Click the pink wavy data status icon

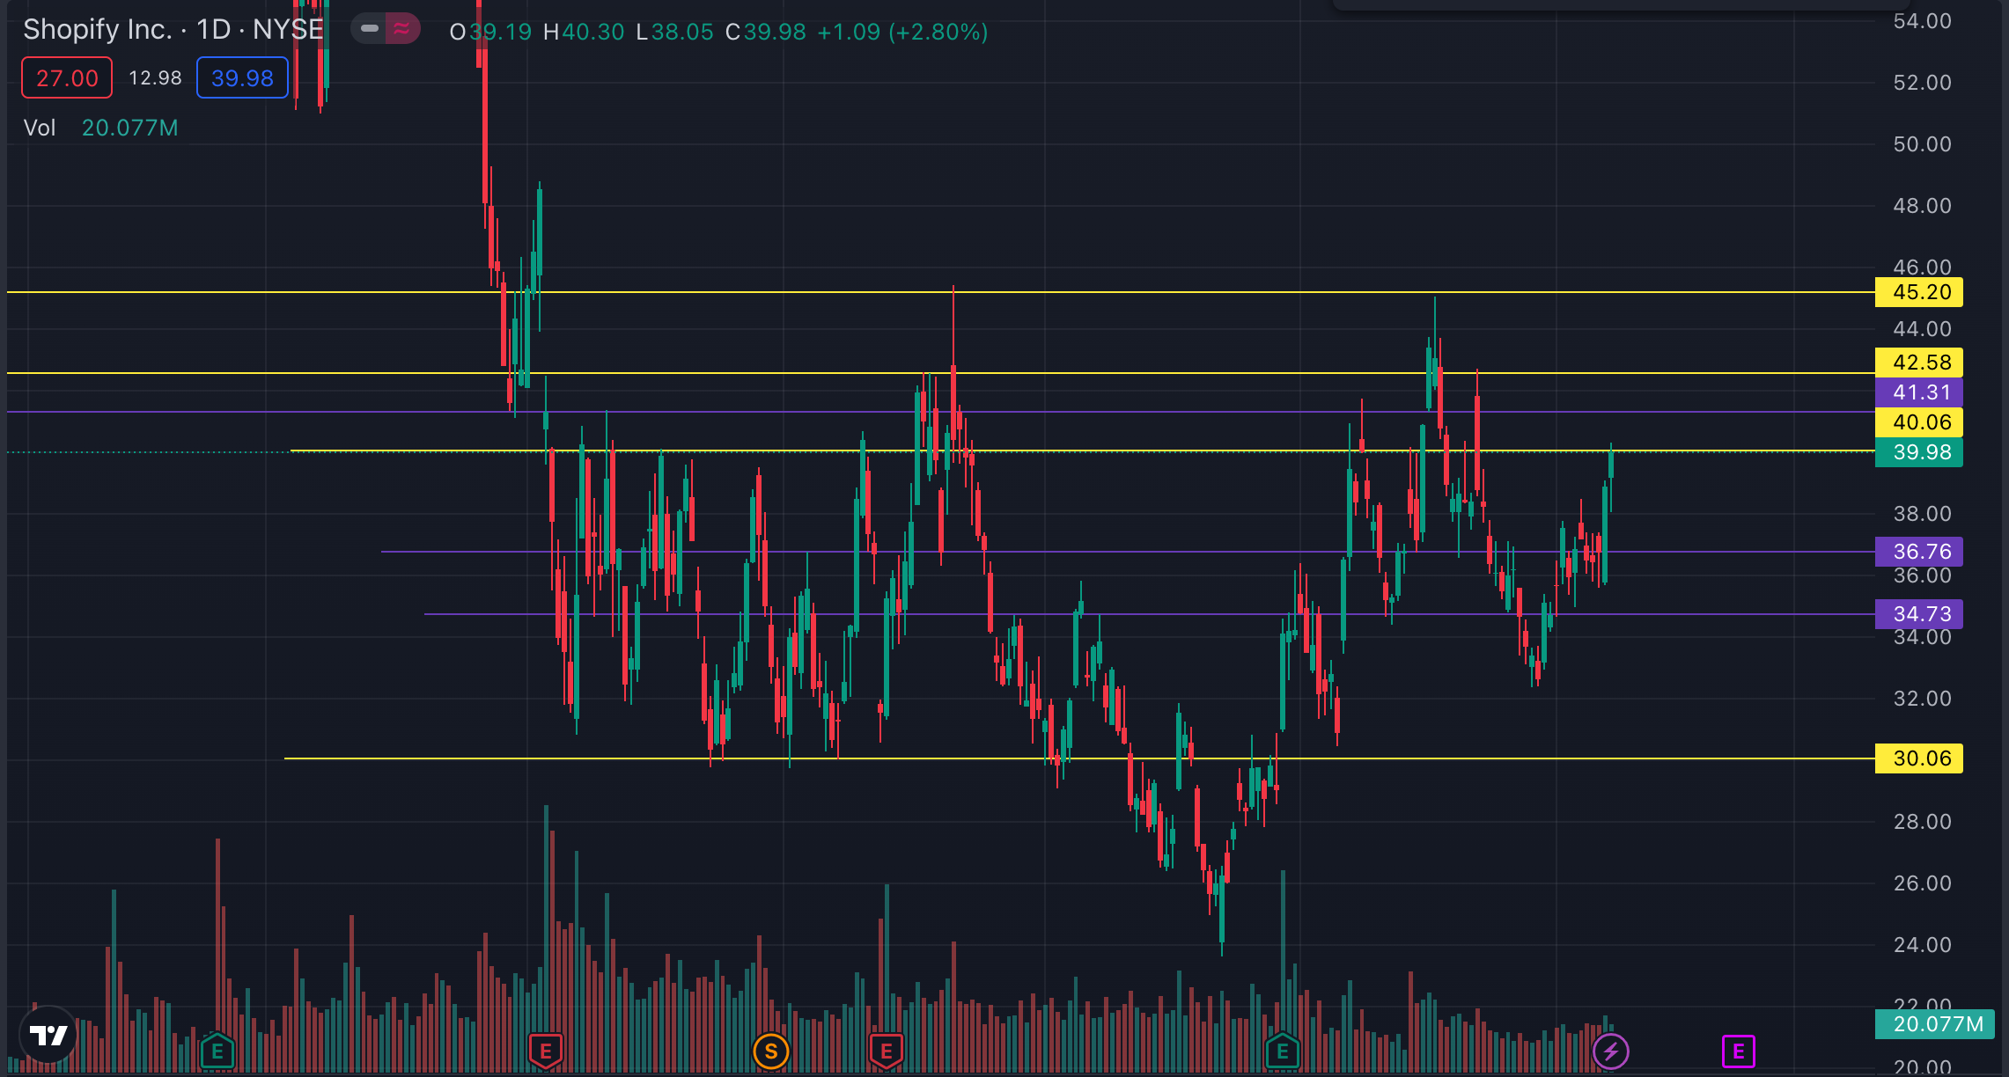pyautogui.click(x=402, y=29)
